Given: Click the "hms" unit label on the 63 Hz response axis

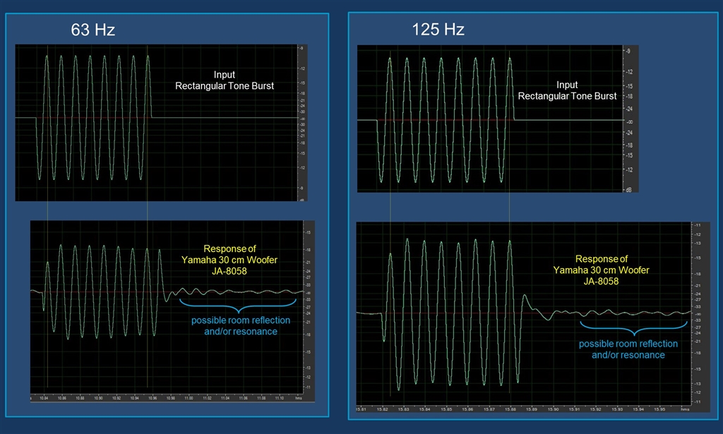Looking at the screenshot, I should click(299, 398).
